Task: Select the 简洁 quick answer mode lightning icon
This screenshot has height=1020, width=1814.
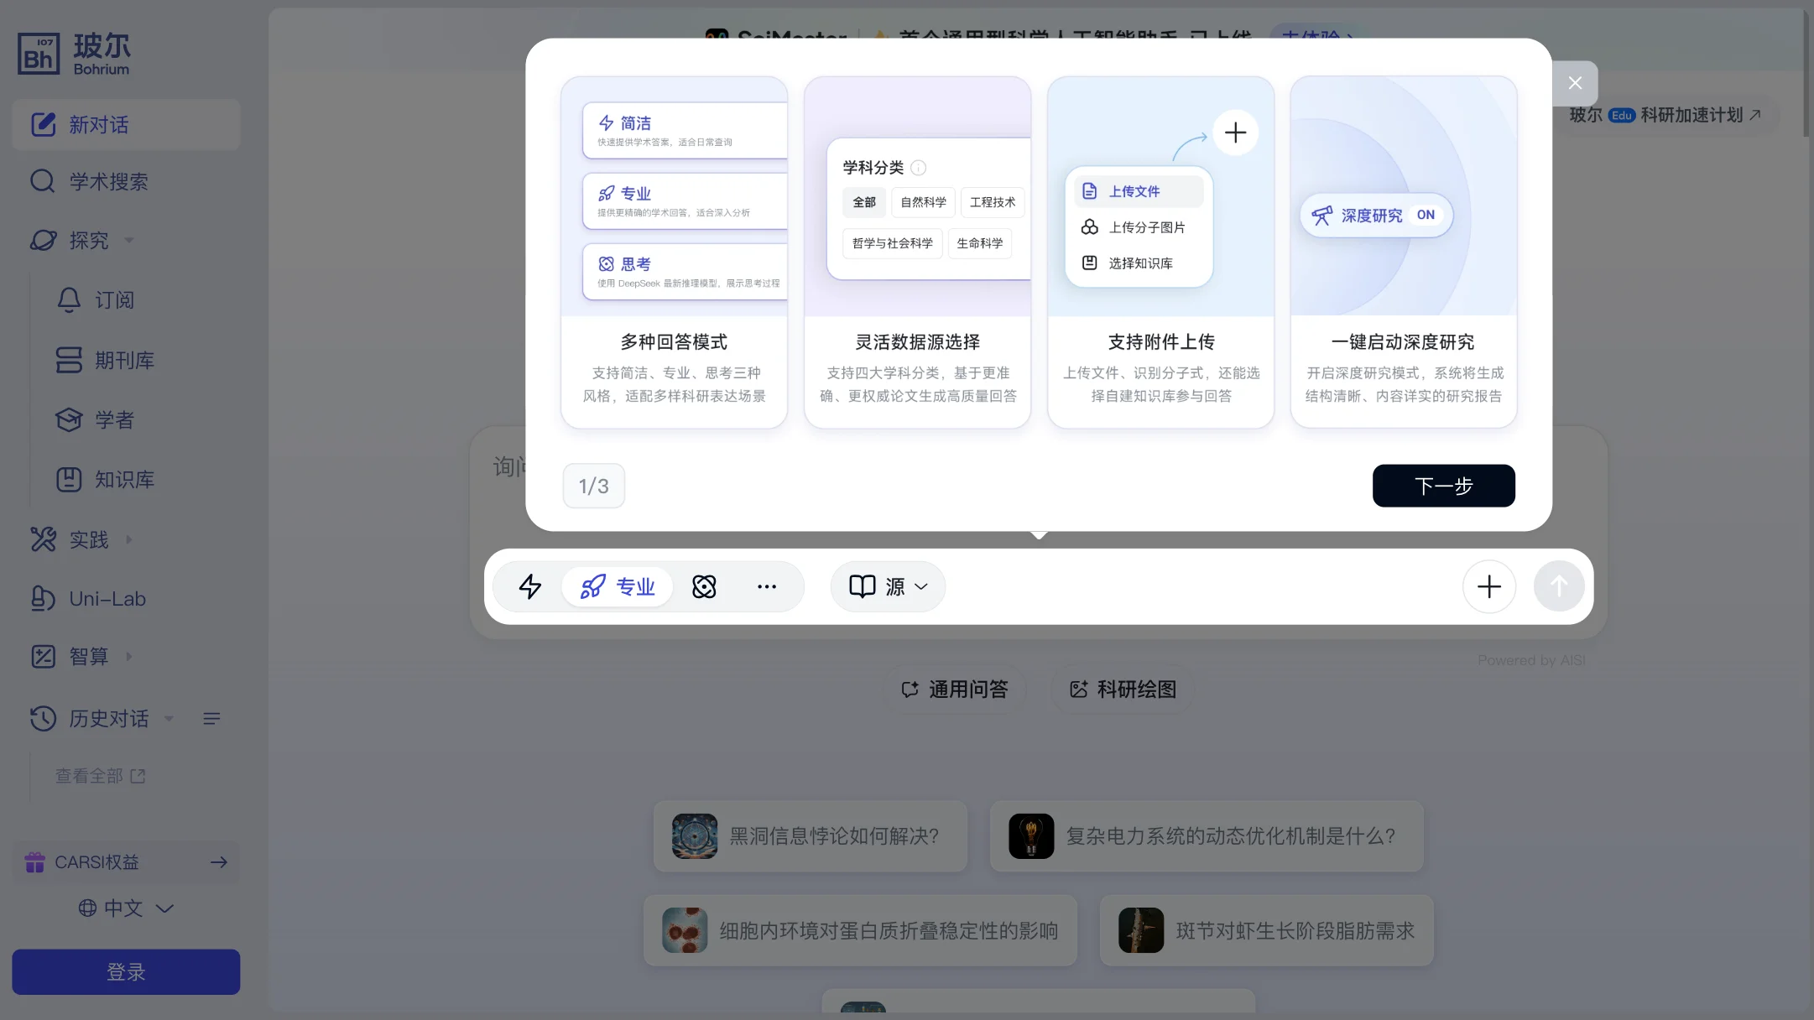Action: (x=529, y=586)
